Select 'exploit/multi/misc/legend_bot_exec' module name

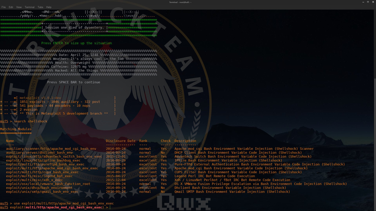39,176
